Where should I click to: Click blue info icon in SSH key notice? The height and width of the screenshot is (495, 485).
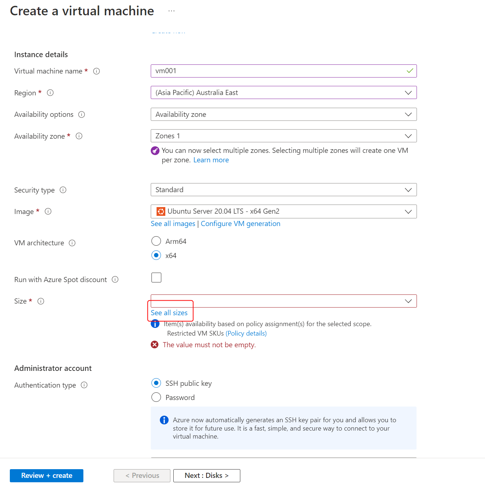click(164, 420)
